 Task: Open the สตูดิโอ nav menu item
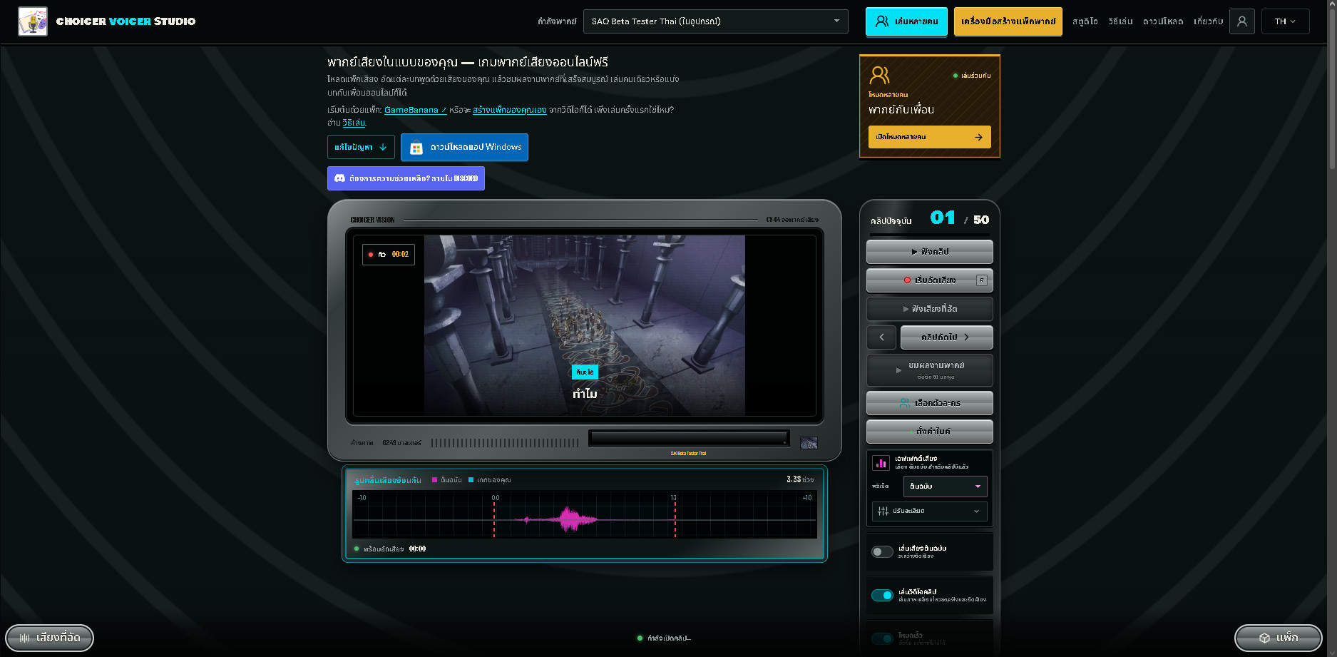pyautogui.click(x=1085, y=21)
